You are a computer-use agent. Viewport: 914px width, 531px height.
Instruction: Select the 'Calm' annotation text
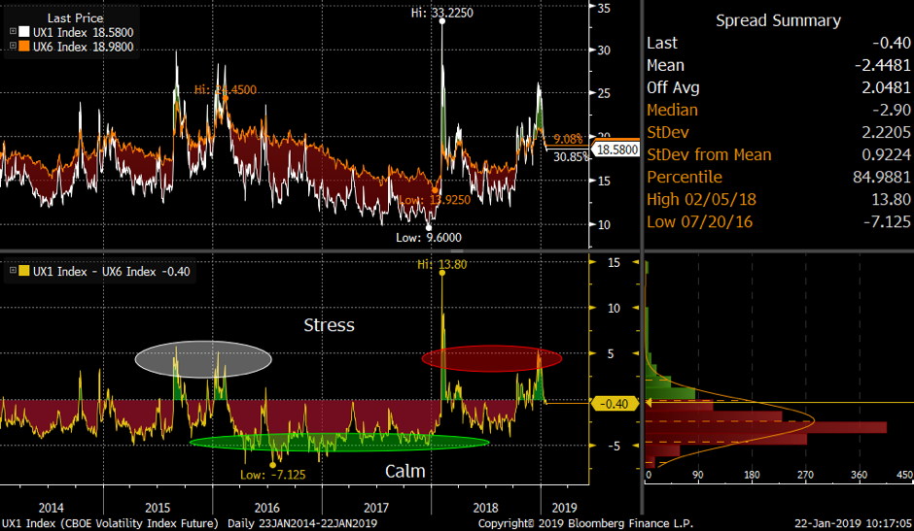(x=405, y=471)
